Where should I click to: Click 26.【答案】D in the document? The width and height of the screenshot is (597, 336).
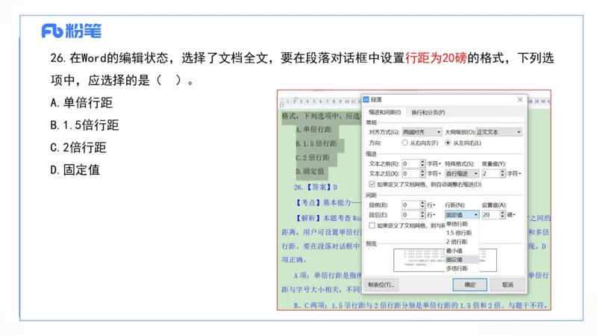tap(316, 187)
